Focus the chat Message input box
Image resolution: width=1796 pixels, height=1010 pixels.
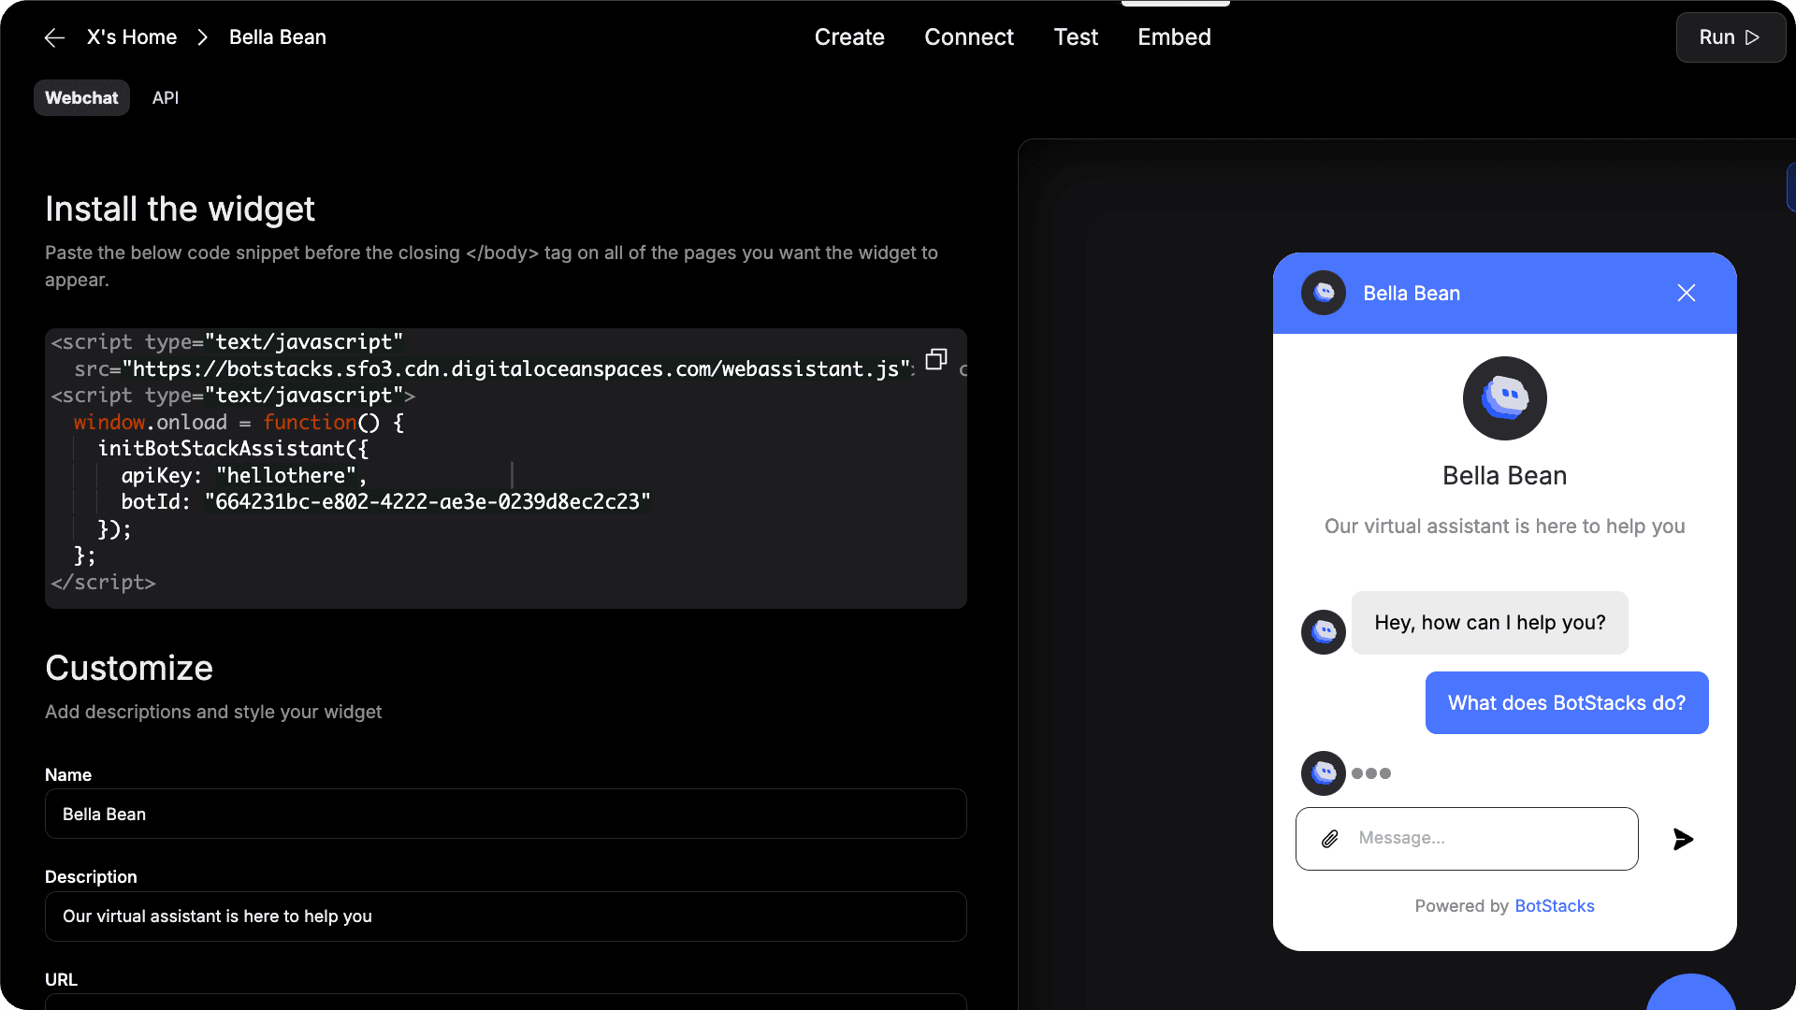[x=1487, y=839]
